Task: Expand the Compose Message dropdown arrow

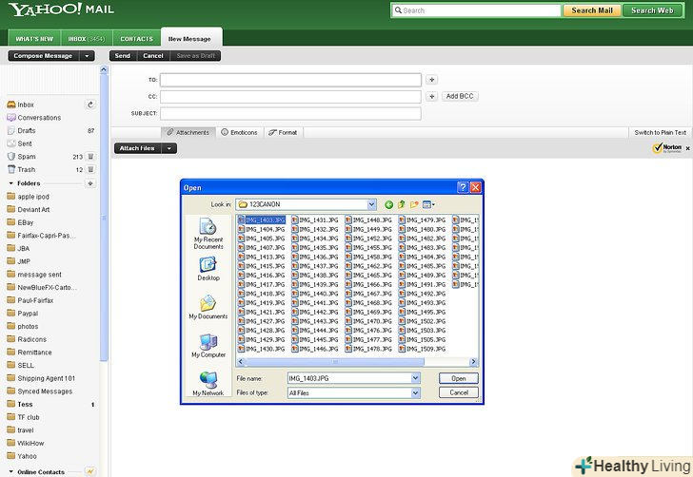Action: tap(88, 56)
